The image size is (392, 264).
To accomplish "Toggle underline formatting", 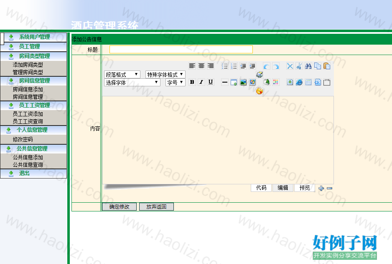I will pyautogui.click(x=211, y=82).
